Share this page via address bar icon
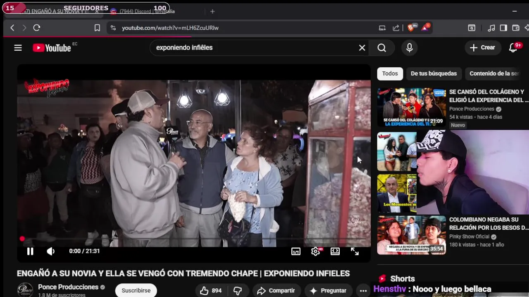529x297 pixels. click(396, 28)
